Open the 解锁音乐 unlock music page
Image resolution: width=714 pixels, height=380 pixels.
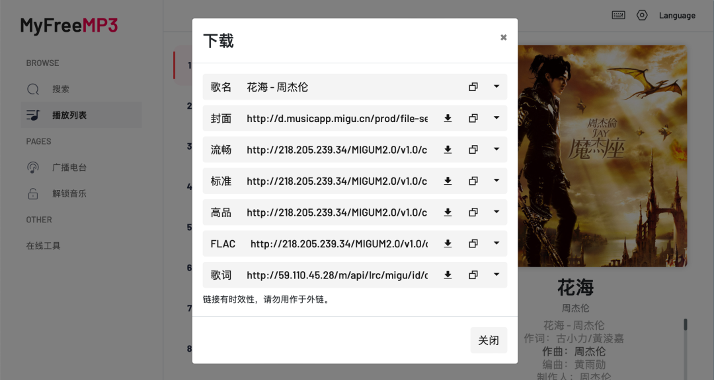(81, 194)
